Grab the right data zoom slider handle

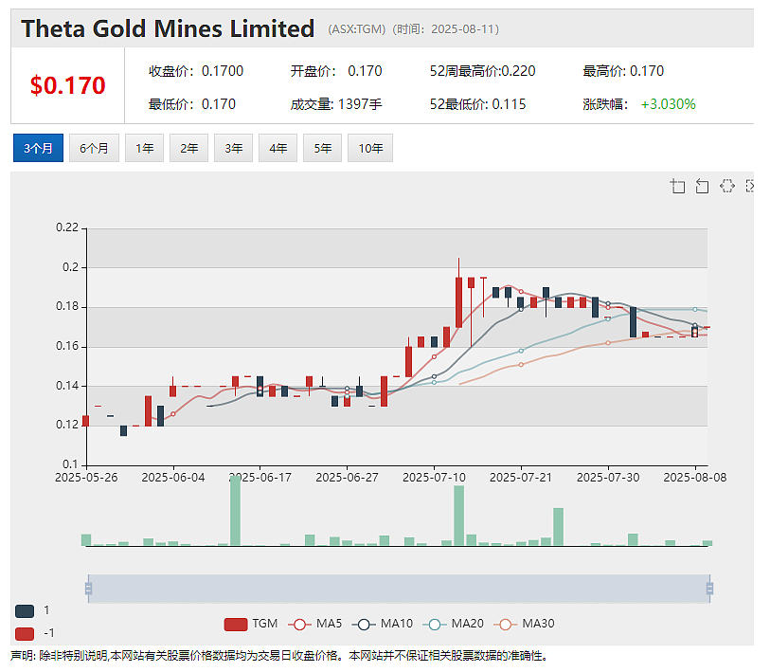coord(709,589)
